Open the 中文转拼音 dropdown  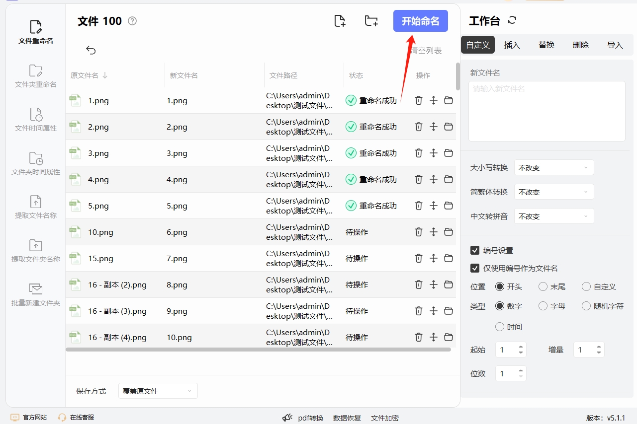(x=554, y=216)
